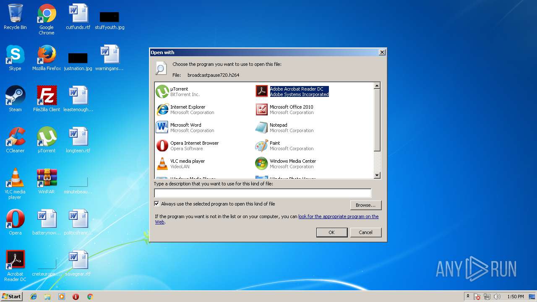Launch Opera from the taskbar

[x=76, y=297]
